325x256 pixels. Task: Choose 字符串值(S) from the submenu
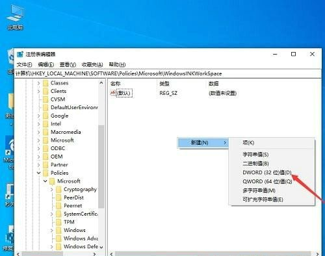tap(255, 155)
